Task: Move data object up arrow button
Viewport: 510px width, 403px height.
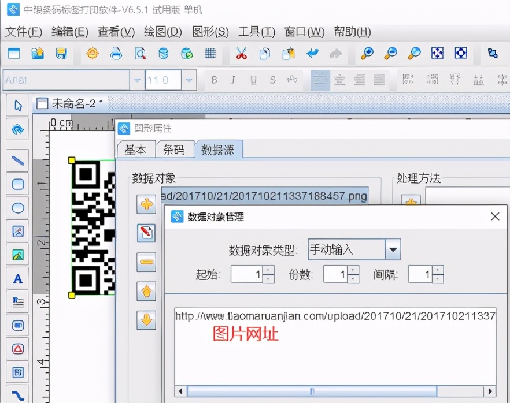Action: [146, 291]
